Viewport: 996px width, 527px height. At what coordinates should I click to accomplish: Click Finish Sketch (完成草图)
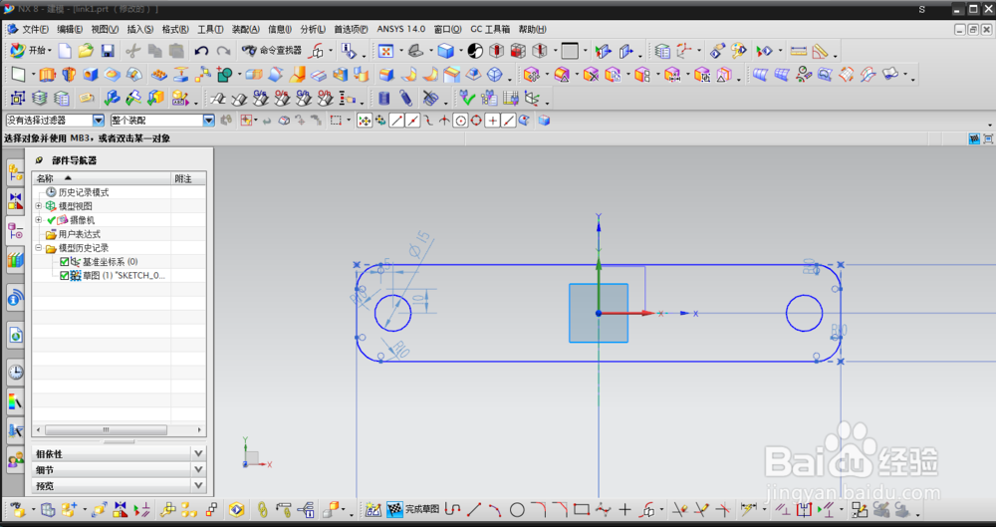pos(422,509)
